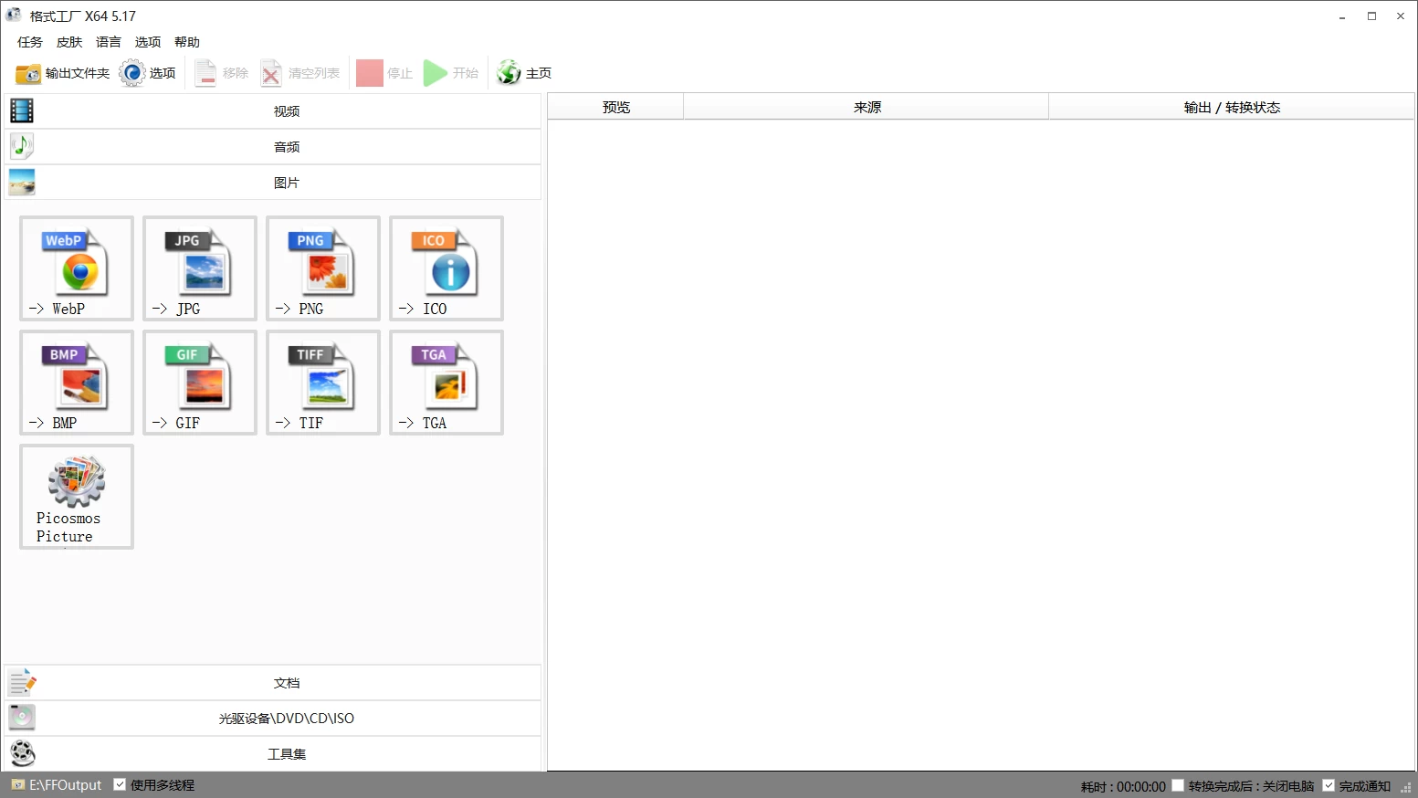Open 选项 options from the toolbar

coord(148,73)
